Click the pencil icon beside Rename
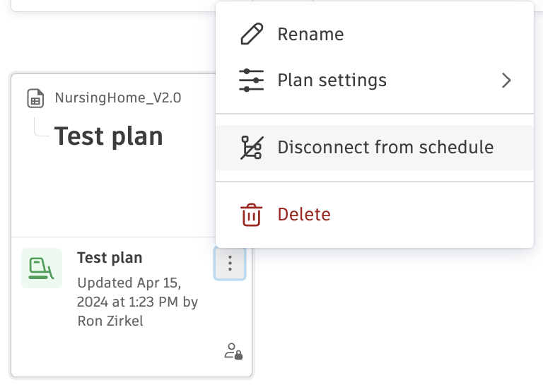The image size is (543, 390). click(x=252, y=35)
